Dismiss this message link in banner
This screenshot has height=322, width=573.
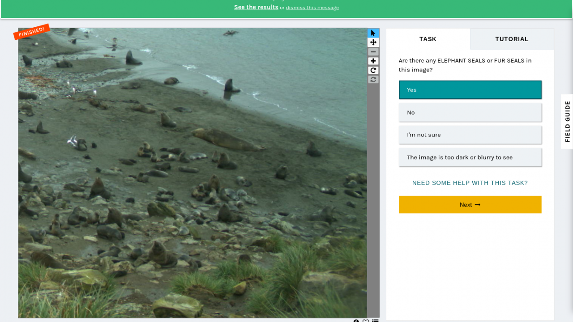point(312,8)
